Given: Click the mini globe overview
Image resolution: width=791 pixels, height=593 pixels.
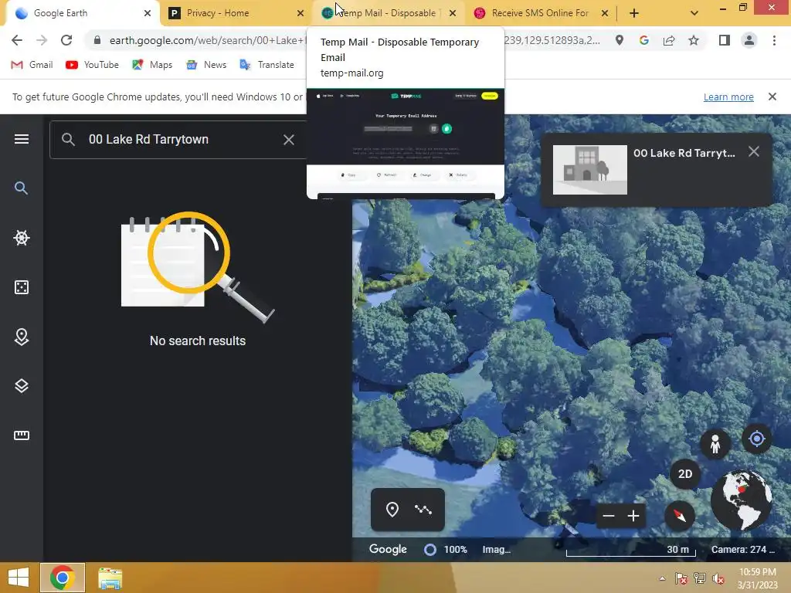Looking at the screenshot, I should (x=741, y=500).
